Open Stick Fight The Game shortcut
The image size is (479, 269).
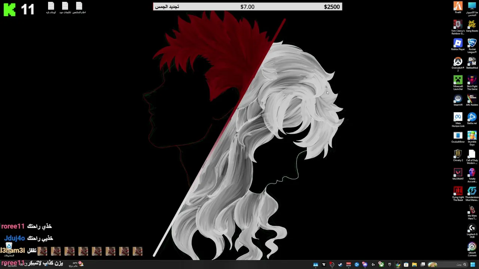472,83
